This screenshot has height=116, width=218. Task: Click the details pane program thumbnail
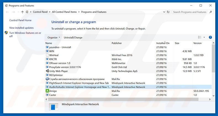54,107
